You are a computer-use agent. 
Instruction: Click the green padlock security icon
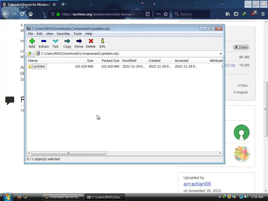click(58, 14)
